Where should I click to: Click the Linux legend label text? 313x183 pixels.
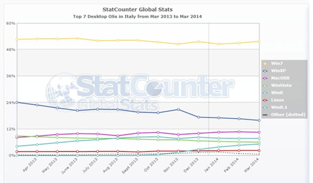tap(277, 100)
